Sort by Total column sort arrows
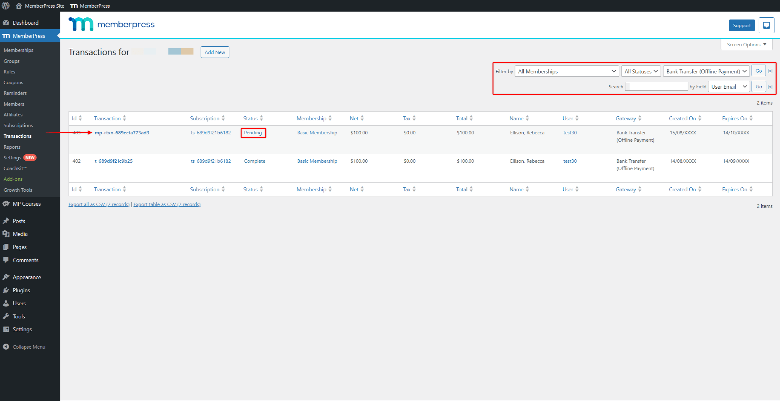This screenshot has height=401, width=780. [471, 119]
